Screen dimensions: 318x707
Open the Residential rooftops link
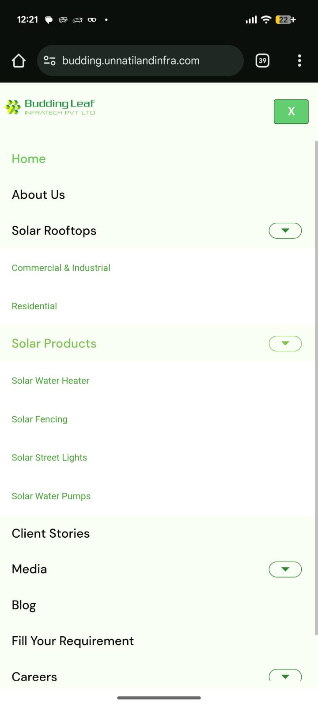point(34,306)
